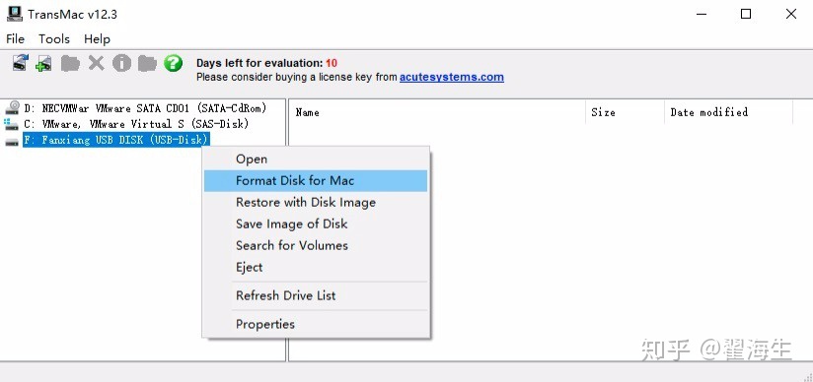Close the TransMac window
Viewport: 813px width, 382px height.
coord(790,14)
